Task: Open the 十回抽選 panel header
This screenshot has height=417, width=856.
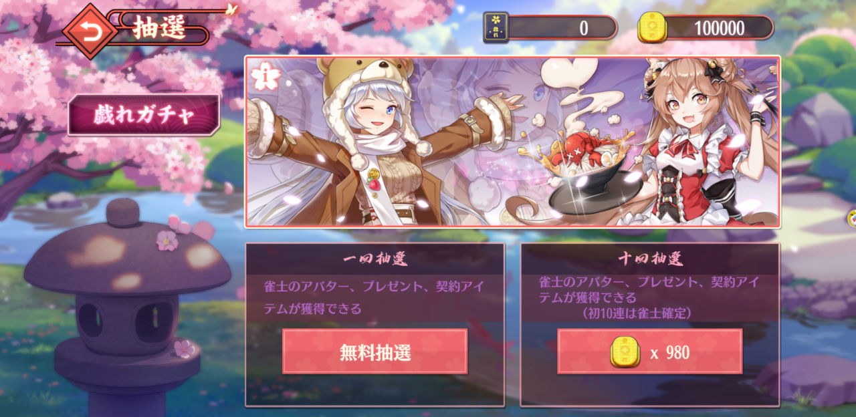Action: pyautogui.click(x=650, y=258)
